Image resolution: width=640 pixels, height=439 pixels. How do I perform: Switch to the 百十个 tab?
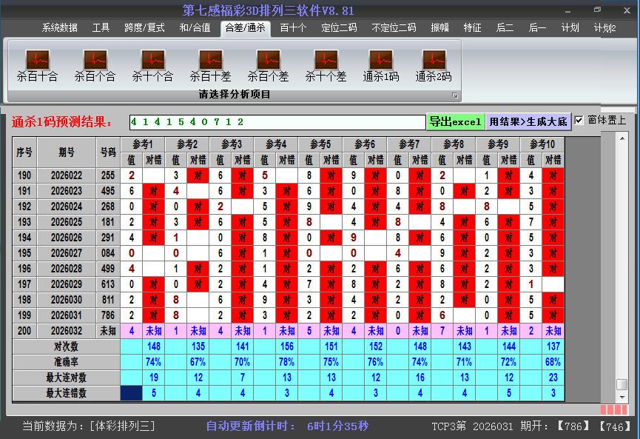point(293,28)
